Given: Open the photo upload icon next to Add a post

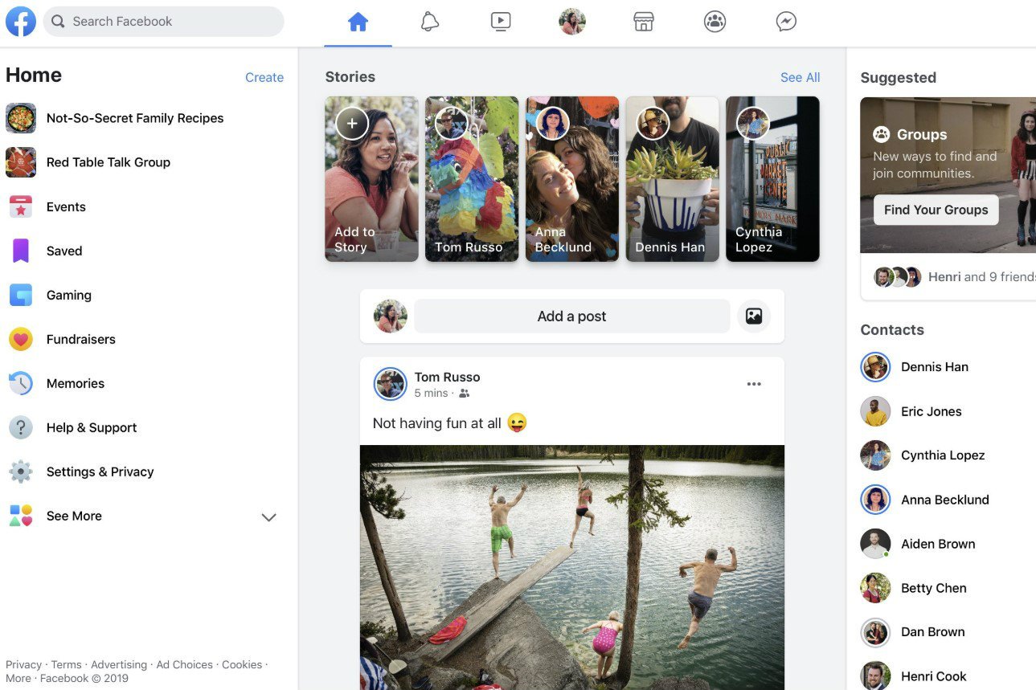Looking at the screenshot, I should pos(753,316).
